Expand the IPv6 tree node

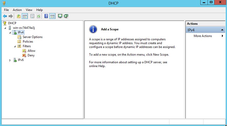pyautogui.click(x=10, y=60)
